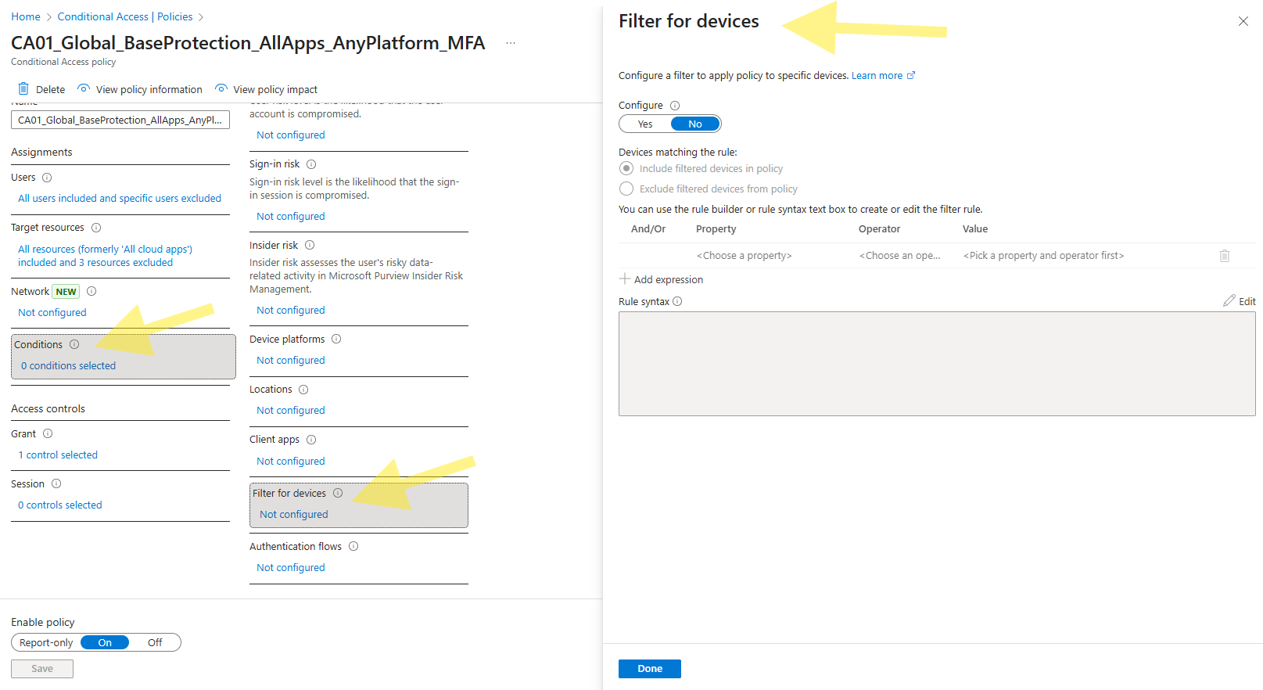Click the NEW badge next to Network
This screenshot has width=1263, height=690.
[x=66, y=292]
